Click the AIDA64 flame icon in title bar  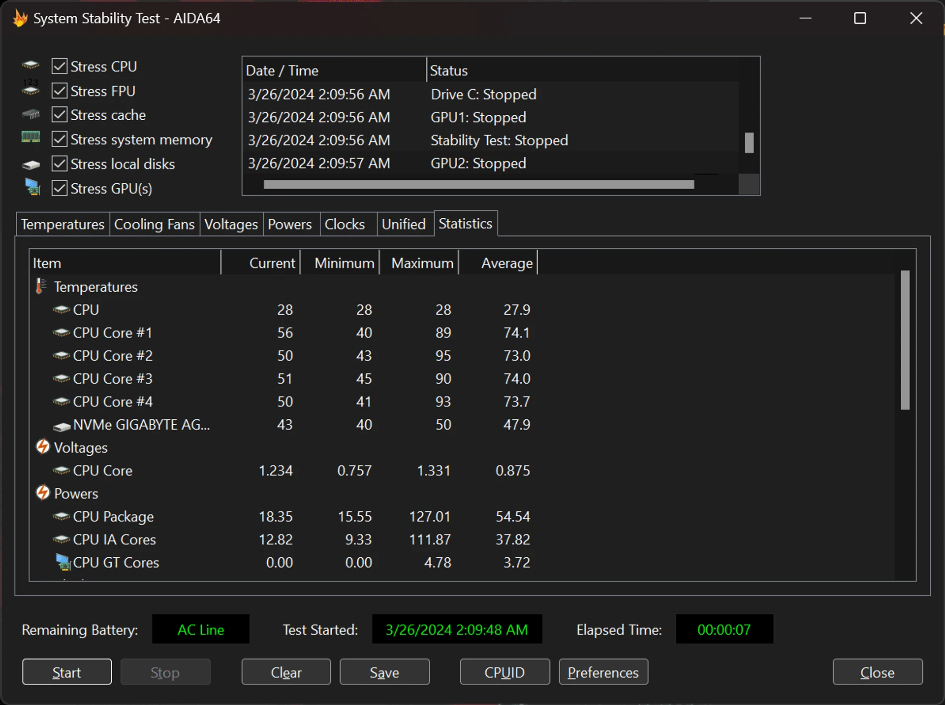click(x=20, y=18)
